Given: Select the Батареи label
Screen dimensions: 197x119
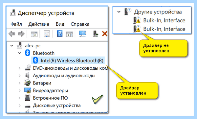Looking at the screenshot, I should pos(42,83).
